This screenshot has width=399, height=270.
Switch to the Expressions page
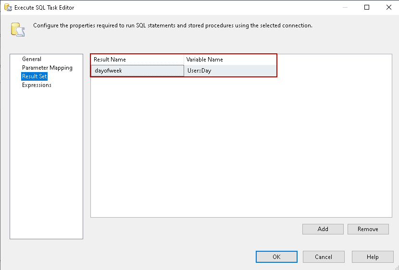tap(37, 85)
